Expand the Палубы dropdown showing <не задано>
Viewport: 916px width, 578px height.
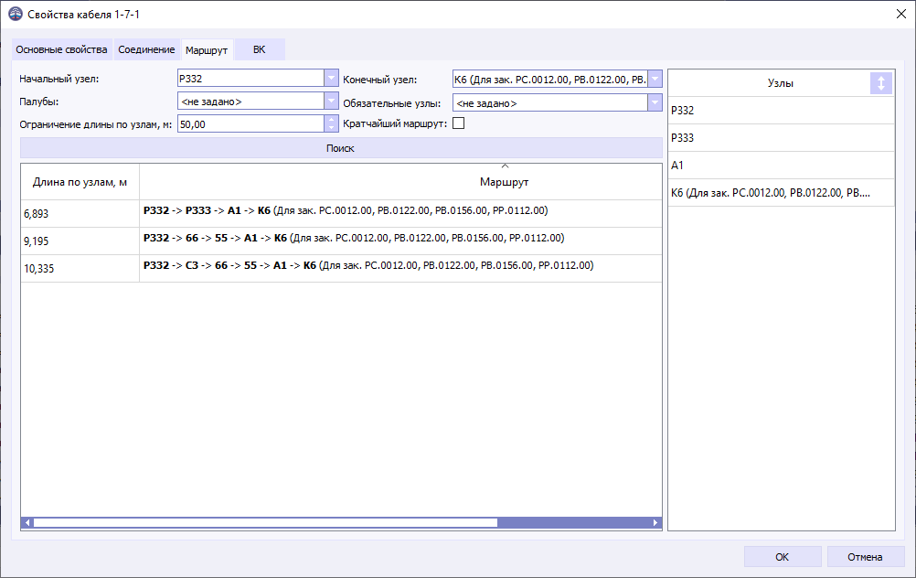pyautogui.click(x=331, y=101)
